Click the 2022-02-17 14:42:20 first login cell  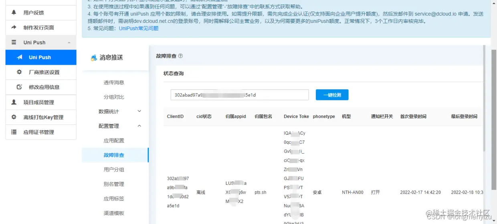click(x=420, y=192)
